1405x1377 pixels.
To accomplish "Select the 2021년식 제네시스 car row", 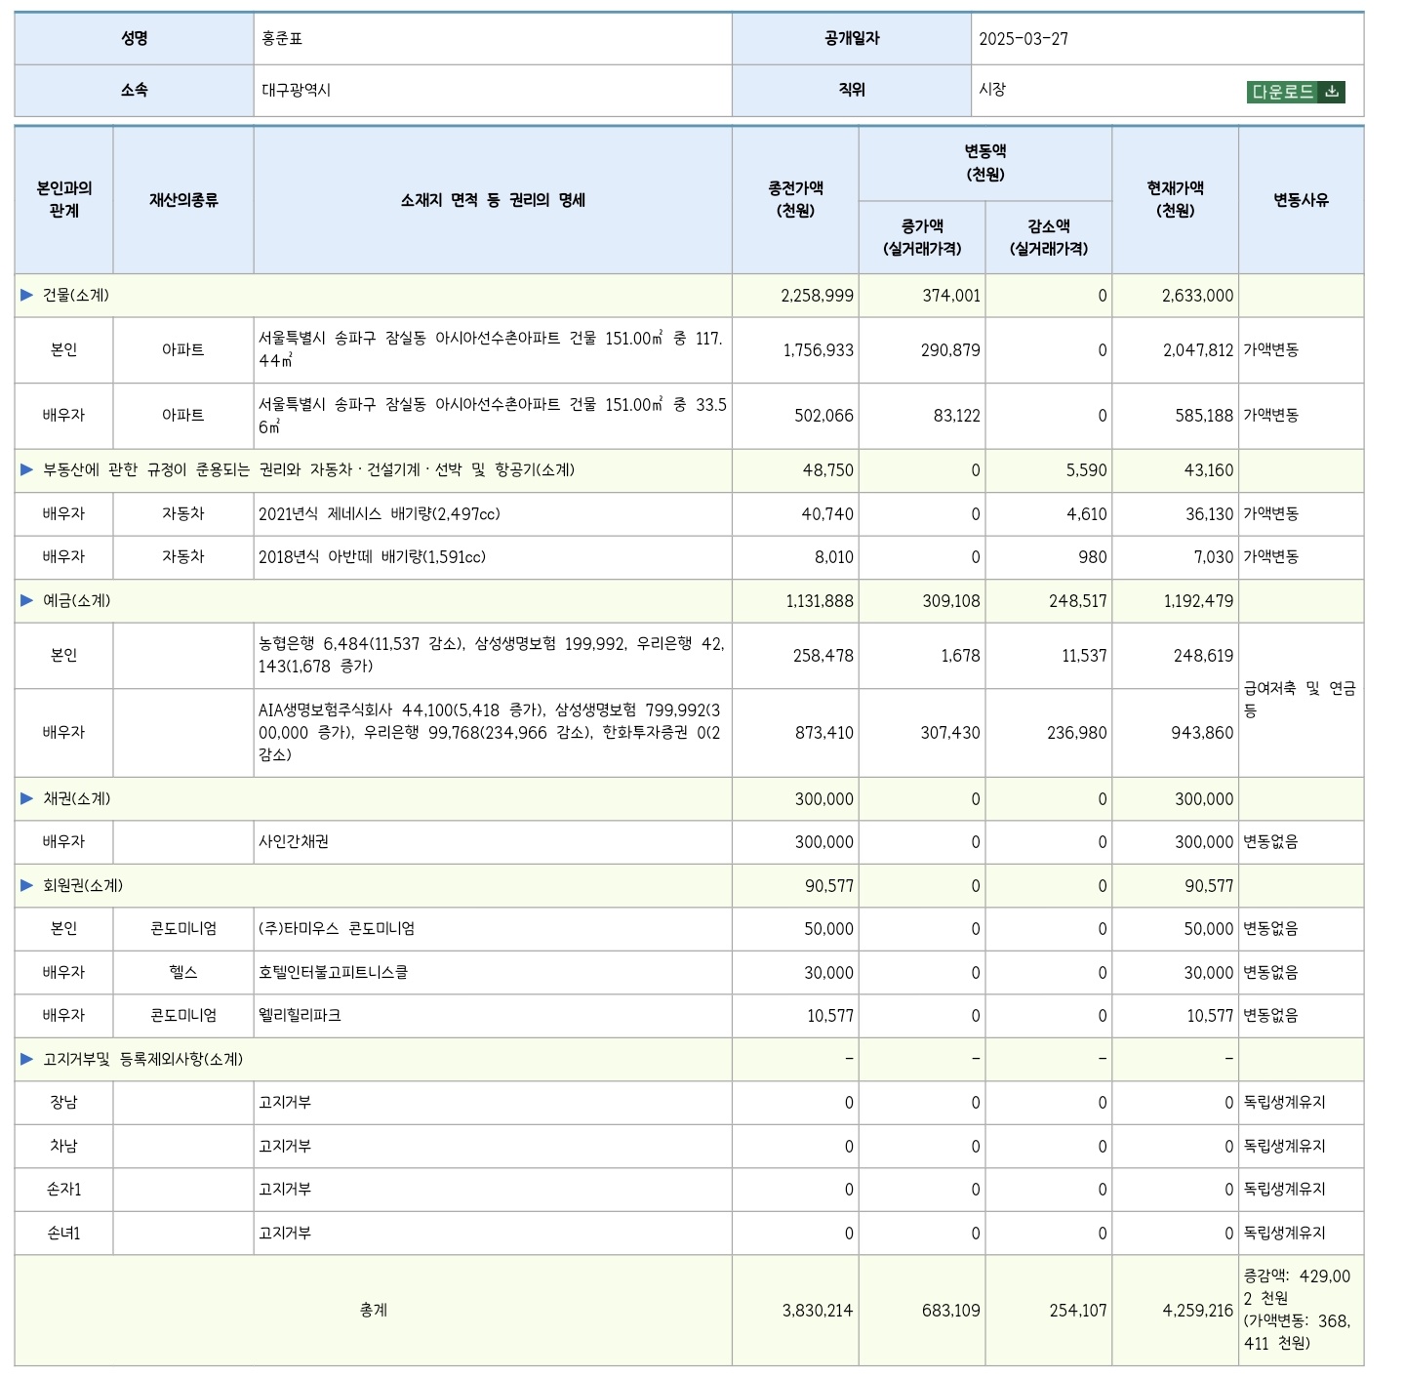I will [x=689, y=513].
